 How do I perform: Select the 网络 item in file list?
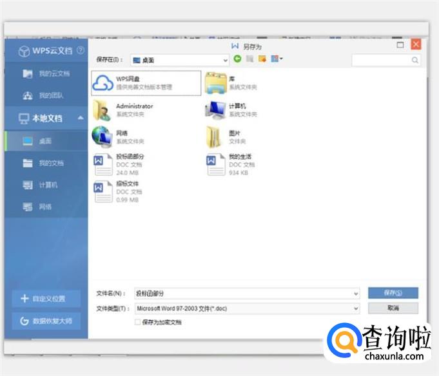[x=118, y=137]
